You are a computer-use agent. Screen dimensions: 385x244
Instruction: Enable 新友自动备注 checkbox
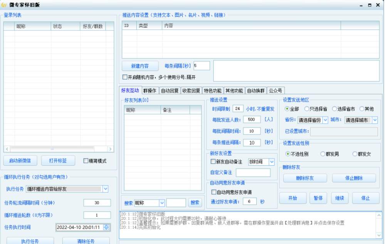pos(213,162)
